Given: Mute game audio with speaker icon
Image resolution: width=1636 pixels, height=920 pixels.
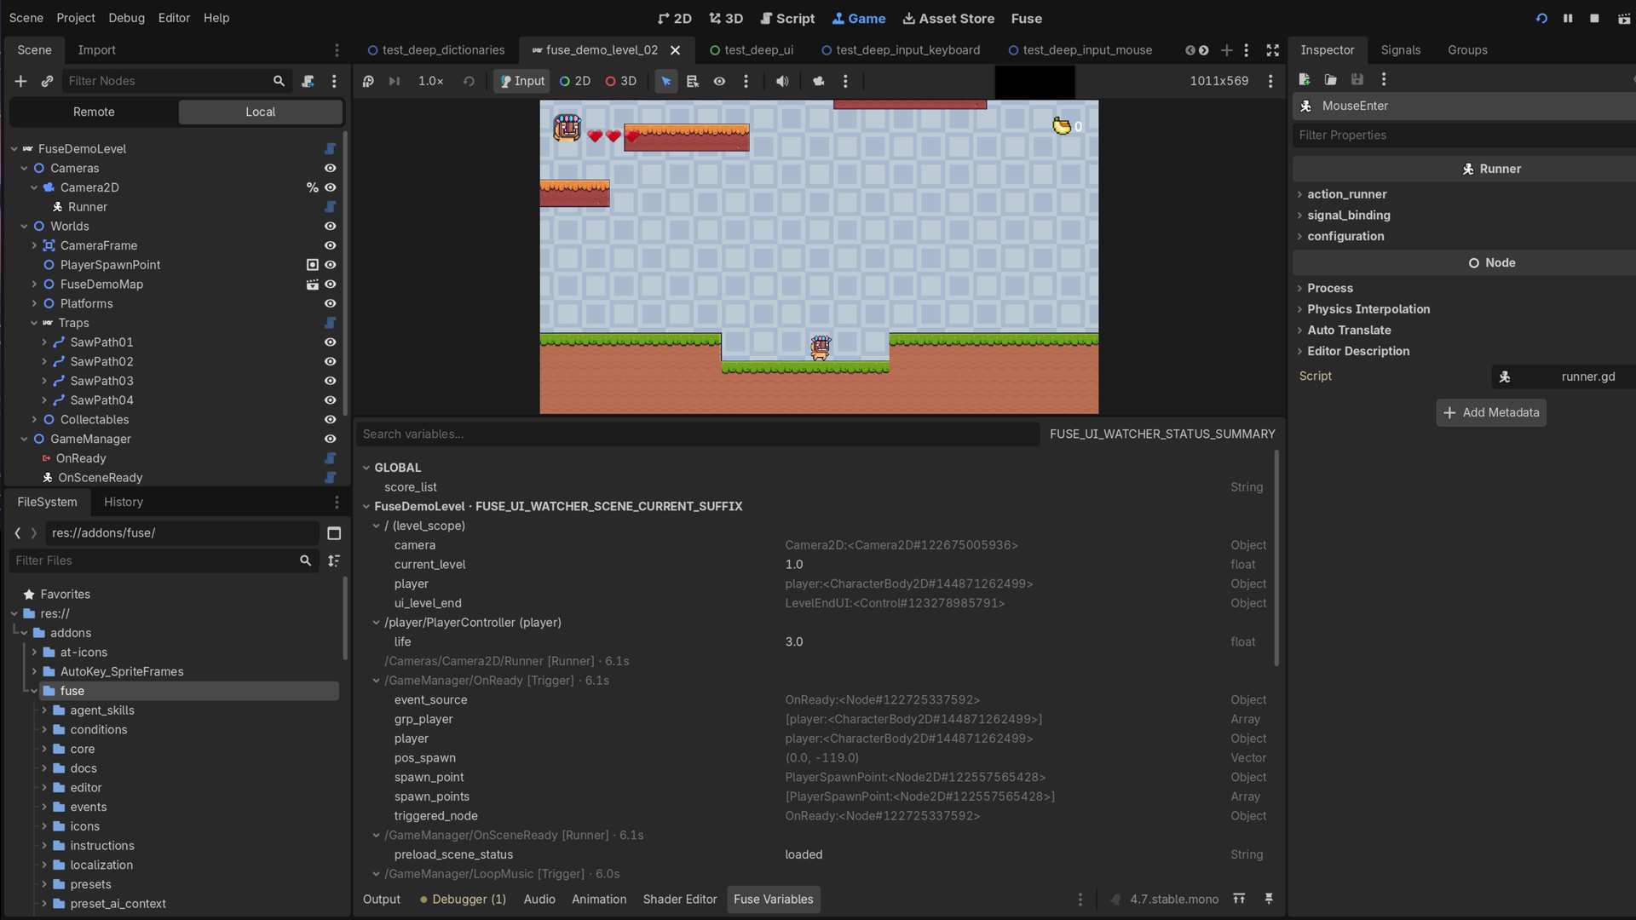Looking at the screenshot, I should pyautogui.click(x=782, y=81).
